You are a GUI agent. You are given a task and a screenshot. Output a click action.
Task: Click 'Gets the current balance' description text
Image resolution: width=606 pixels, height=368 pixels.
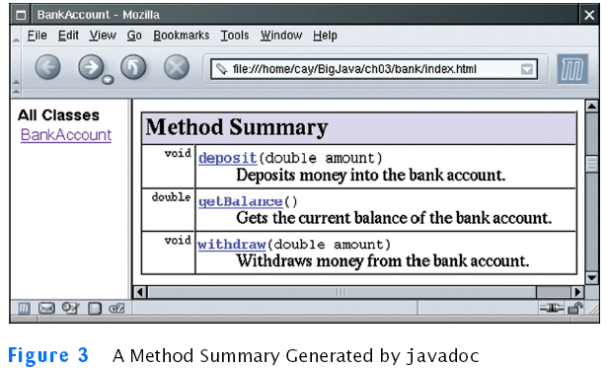(394, 218)
